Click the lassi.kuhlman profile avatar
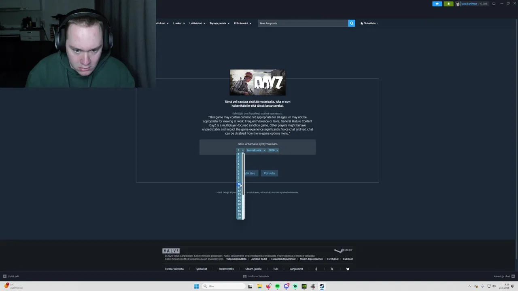Viewport: 518px width, 291px height. (458, 4)
